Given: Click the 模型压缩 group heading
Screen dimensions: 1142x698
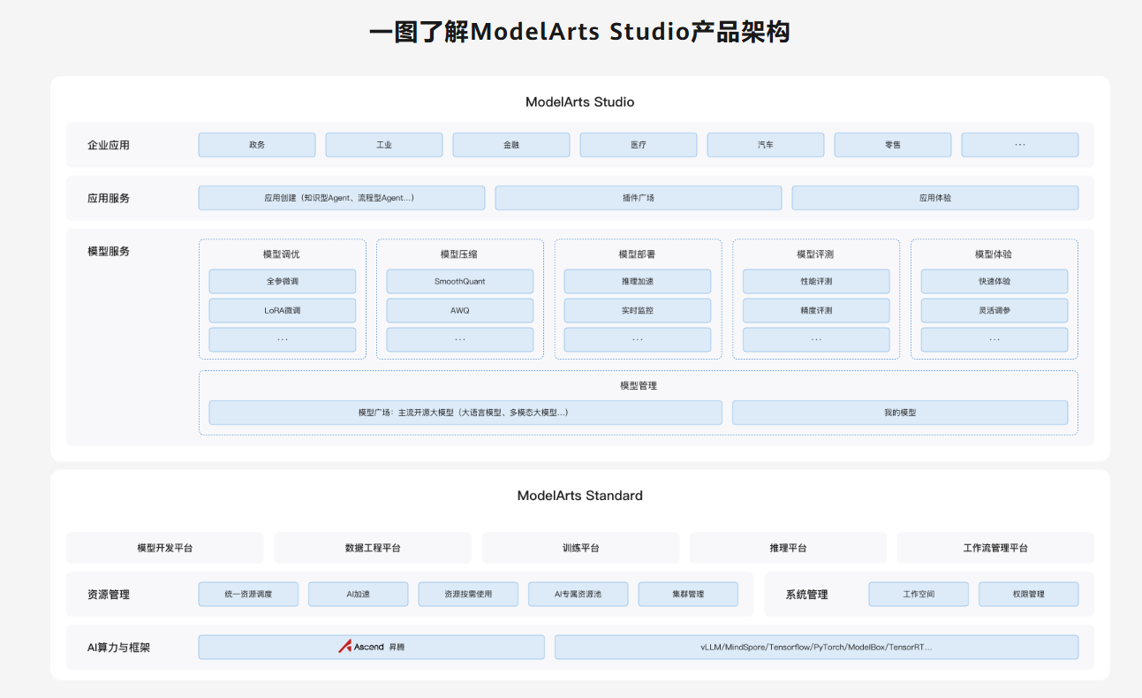Looking at the screenshot, I should pyautogui.click(x=460, y=254).
